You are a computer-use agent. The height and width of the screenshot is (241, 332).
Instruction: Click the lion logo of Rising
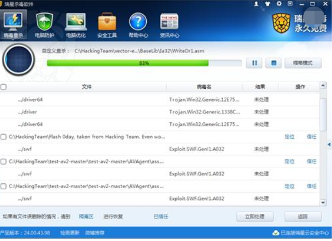[281, 23]
